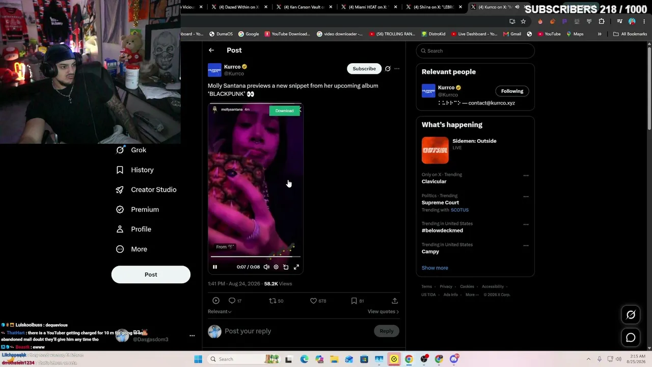Bookmark the Kurrco post
The height and width of the screenshot is (367, 652).
[357, 301]
